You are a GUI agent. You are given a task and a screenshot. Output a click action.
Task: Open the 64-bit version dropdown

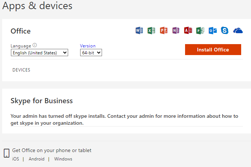click(x=91, y=53)
